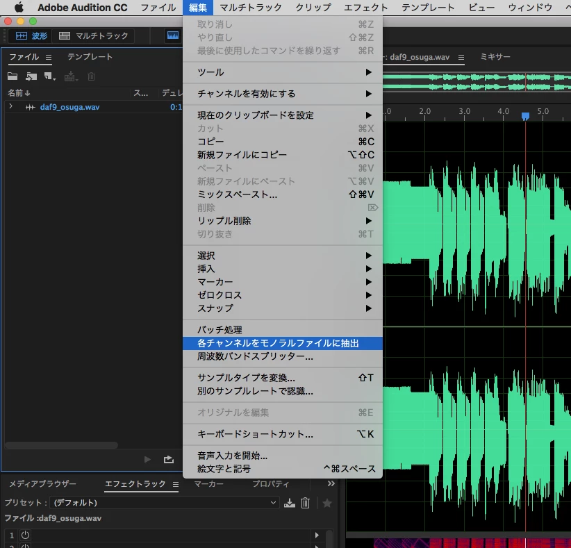Choose 周波数バンドスプリッター... menu item

pyautogui.click(x=283, y=356)
